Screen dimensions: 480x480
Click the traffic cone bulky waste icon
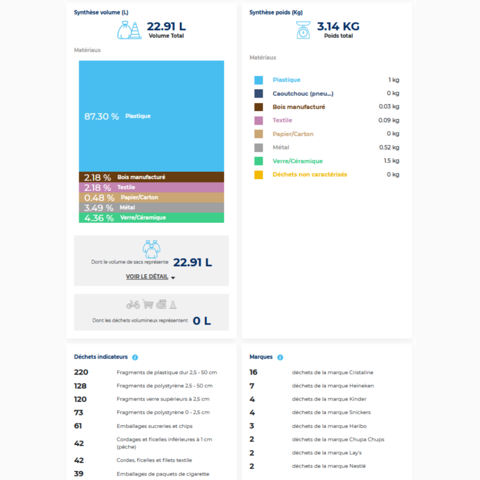(173, 305)
